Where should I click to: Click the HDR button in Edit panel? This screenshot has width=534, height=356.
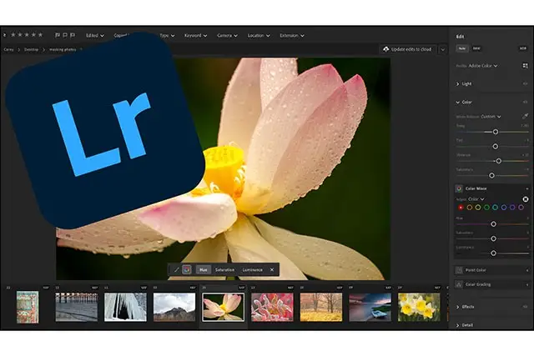523,48
